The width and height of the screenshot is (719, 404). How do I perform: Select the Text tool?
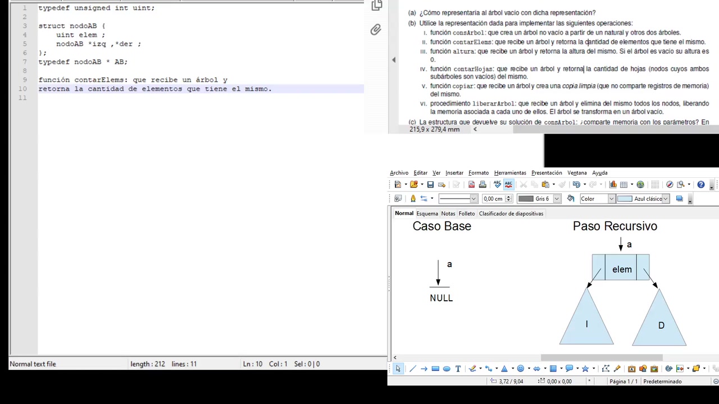tap(458, 369)
